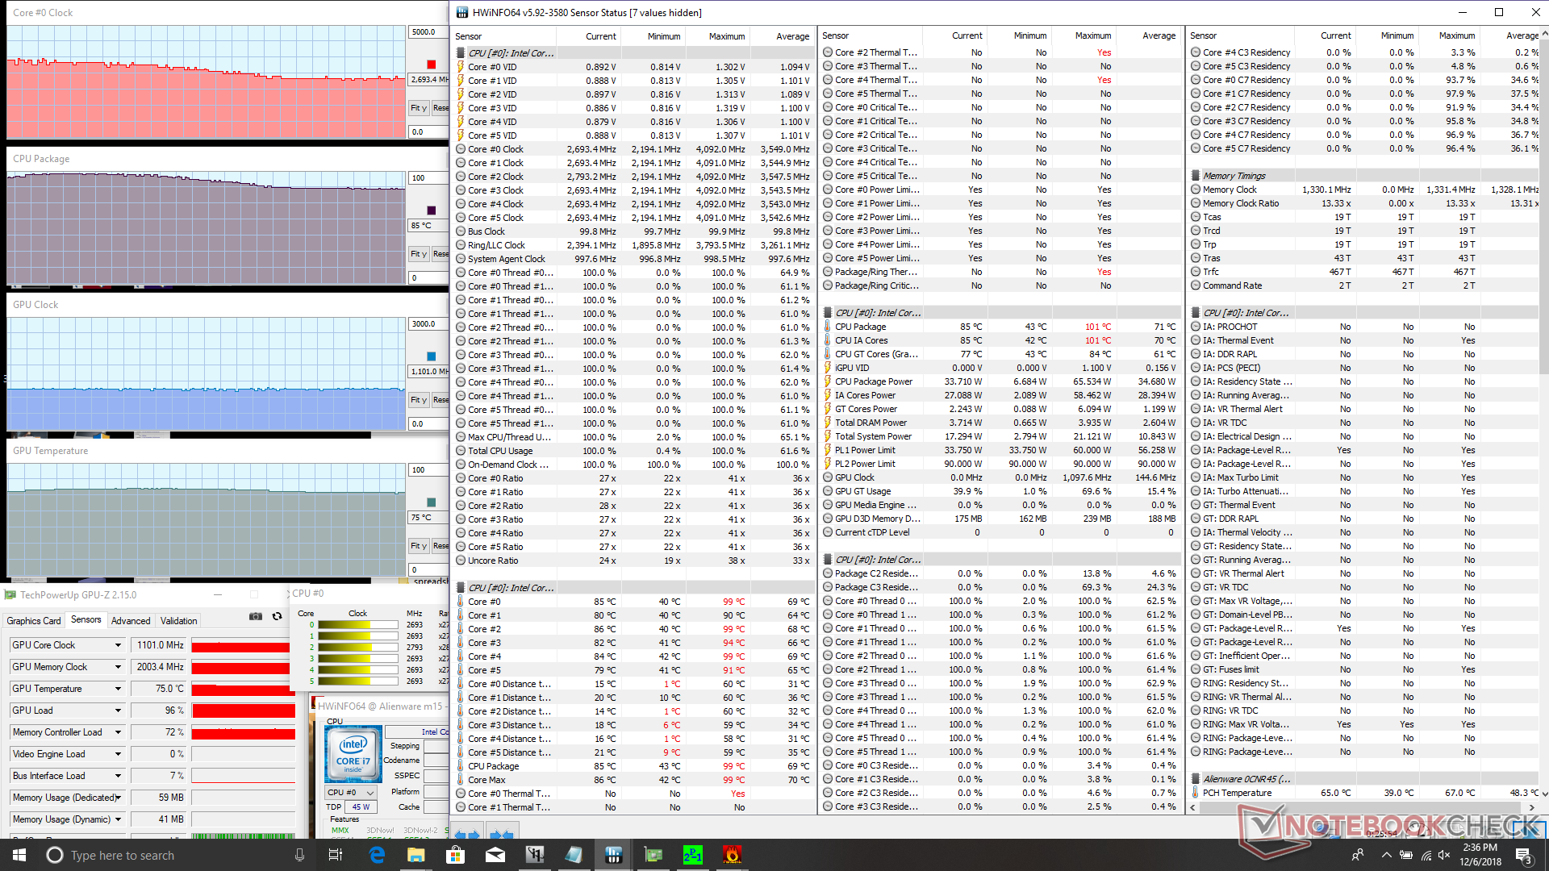Screen dimensions: 1549x871
Task: Click HWiNFO expand columns arrows button
Action: pos(466,834)
